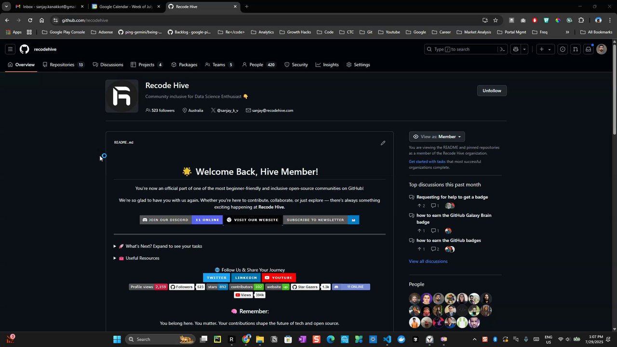Open the Create new plus dropdown
This screenshot has height=347, width=617.
(545, 49)
